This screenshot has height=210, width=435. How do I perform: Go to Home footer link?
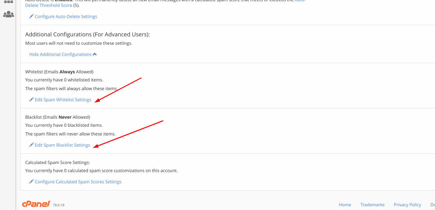pyautogui.click(x=345, y=205)
